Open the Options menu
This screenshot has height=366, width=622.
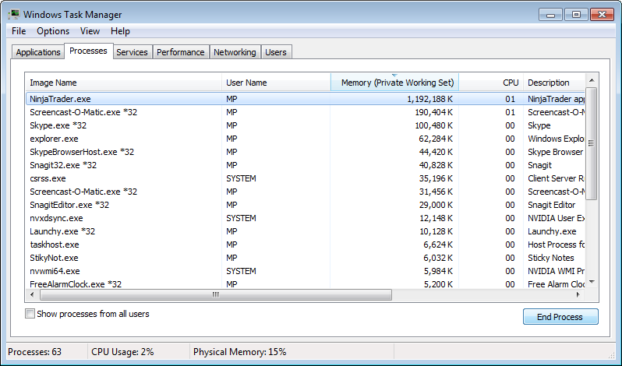click(53, 31)
